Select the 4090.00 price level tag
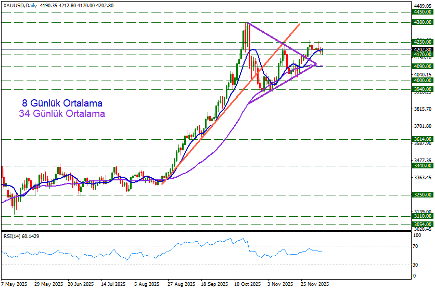This screenshot has height=290, width=435. coord(422,67)
